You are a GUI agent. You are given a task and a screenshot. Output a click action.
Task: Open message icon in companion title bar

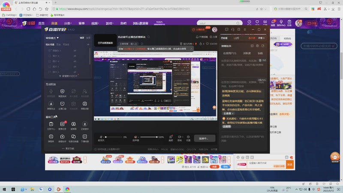click(x=226, y=29)
